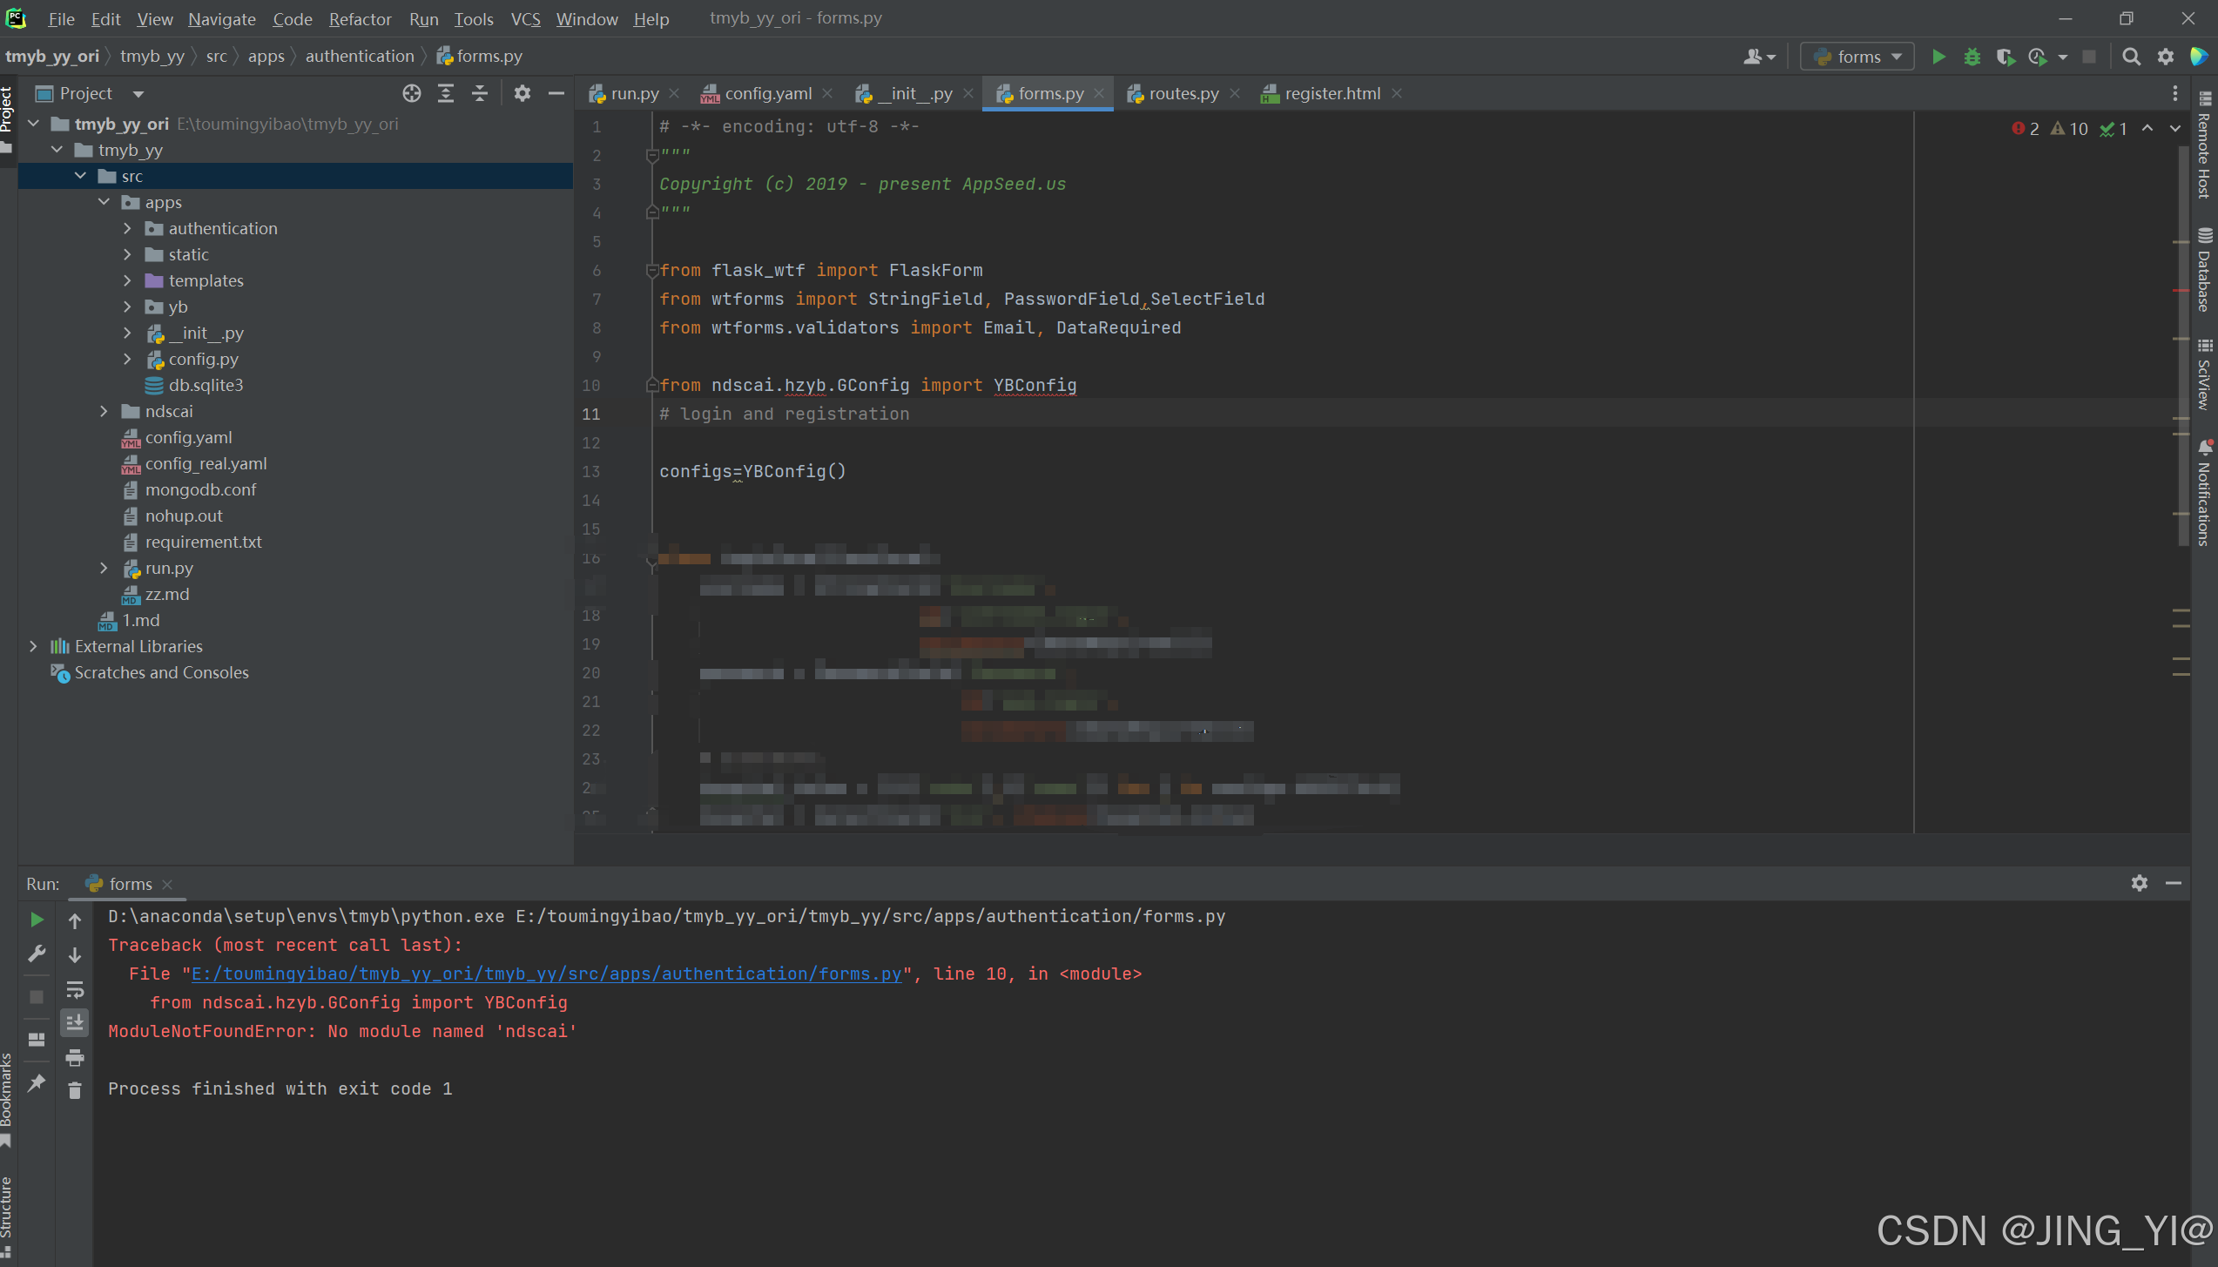This screenshot has width=2218, height=1267.
Task: Go down the stack trace arrow
Action: (x=75, y=955)
